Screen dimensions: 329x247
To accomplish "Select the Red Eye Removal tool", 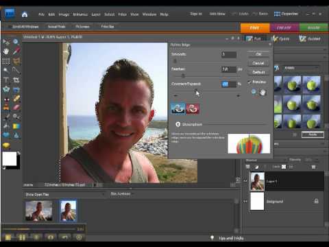I will (6, 99).
